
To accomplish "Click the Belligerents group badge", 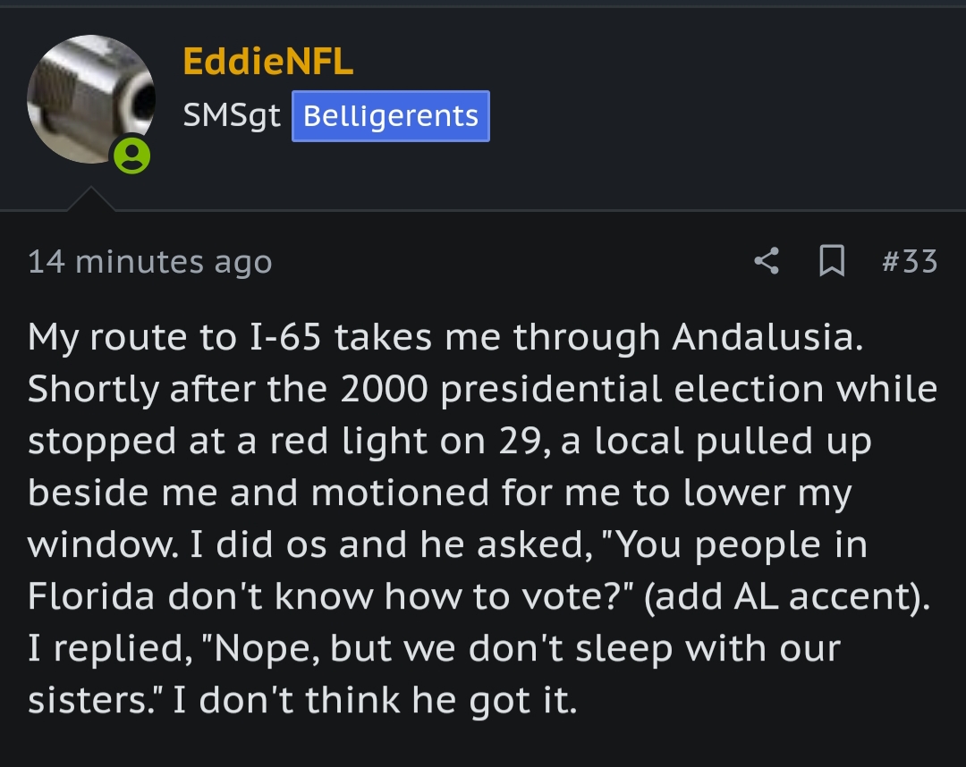I will [x=391, y=116].
